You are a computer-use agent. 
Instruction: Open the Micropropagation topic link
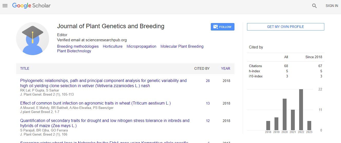point(141,46)
